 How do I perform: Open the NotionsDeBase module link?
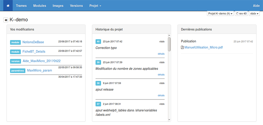pos(33,42)
